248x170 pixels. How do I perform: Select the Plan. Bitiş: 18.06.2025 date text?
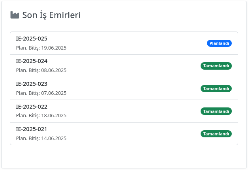click(41, 116)
